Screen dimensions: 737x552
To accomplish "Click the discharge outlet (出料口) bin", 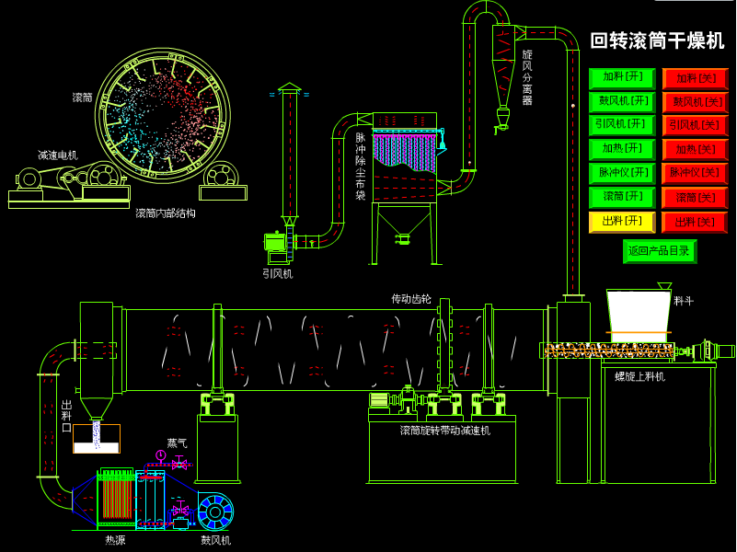I will tap(97, 437).
